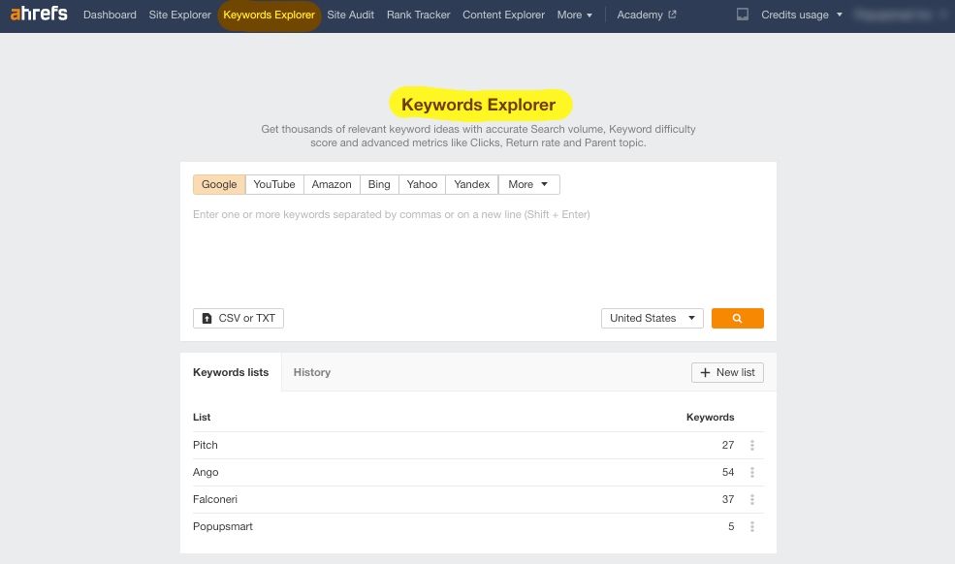This screenshot has height=564, width=955.
Task: Open the Popupsmart keyword list
Action: coord(223,527)
